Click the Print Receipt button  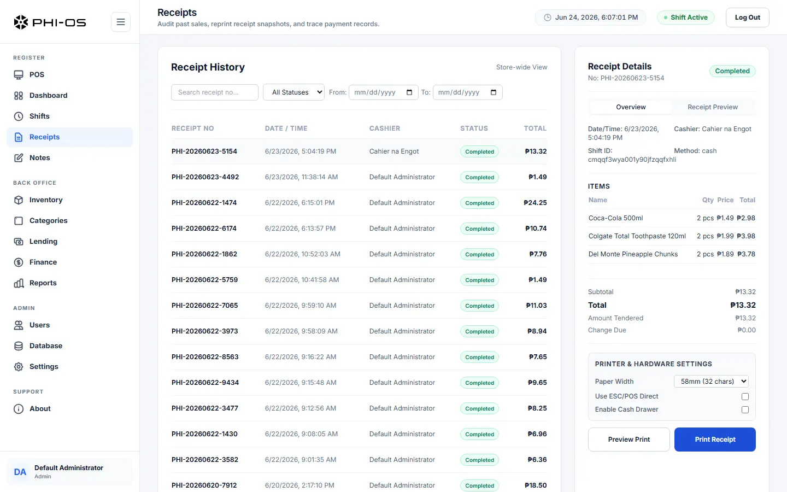(x=715, y=440)
